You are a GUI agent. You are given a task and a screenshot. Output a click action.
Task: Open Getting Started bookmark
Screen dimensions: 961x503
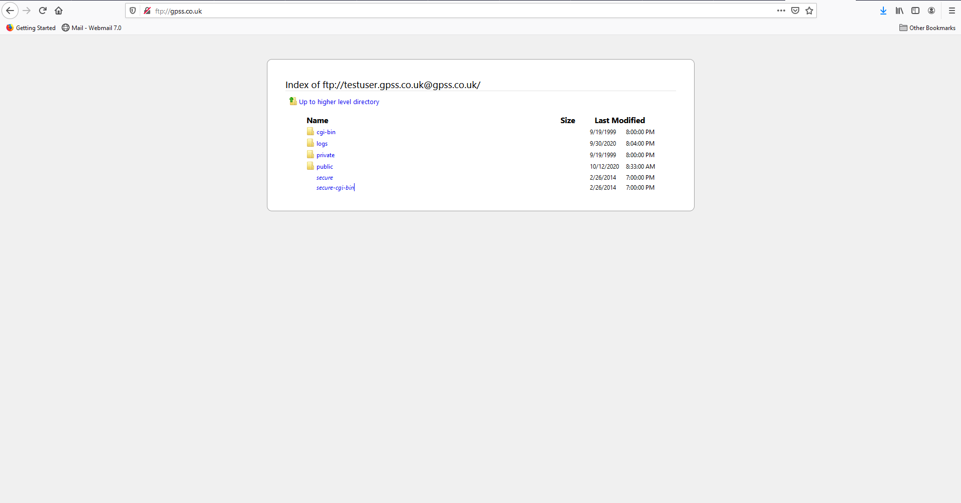31,28
